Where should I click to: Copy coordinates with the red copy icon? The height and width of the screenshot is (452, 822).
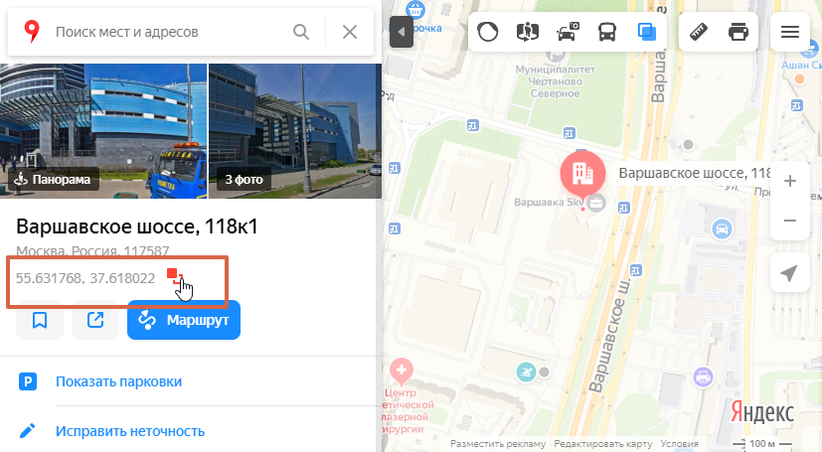(174, 276)
